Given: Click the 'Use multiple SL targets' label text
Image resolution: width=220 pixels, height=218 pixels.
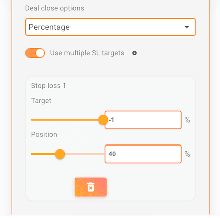Looking at the screenshot, I should point(87,53).
